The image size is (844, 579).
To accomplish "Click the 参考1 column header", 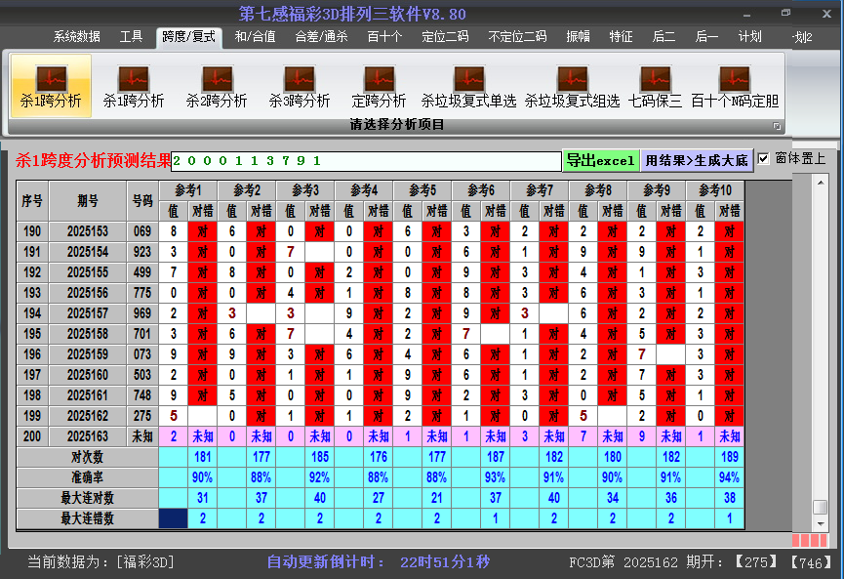I will click(188, 190).
